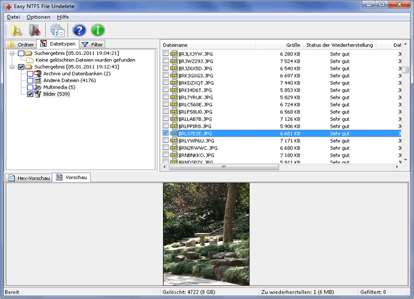
Task: Select the file $RKI4D6T.JPG
Action: click(x=195, y=90)
